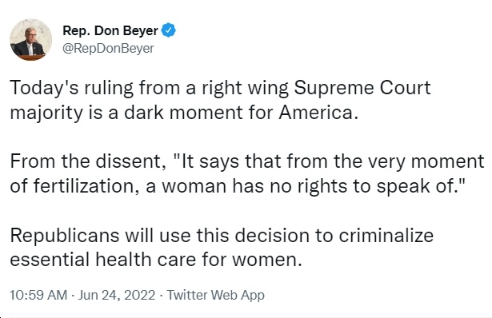The image size is (492, 318).
Task: Click the word "Republicans" in the last paragraph
Action: coord(65,236)
